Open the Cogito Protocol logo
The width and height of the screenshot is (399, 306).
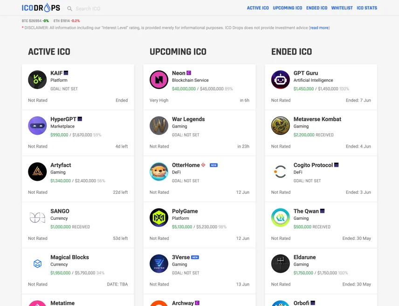pos(281,172)
